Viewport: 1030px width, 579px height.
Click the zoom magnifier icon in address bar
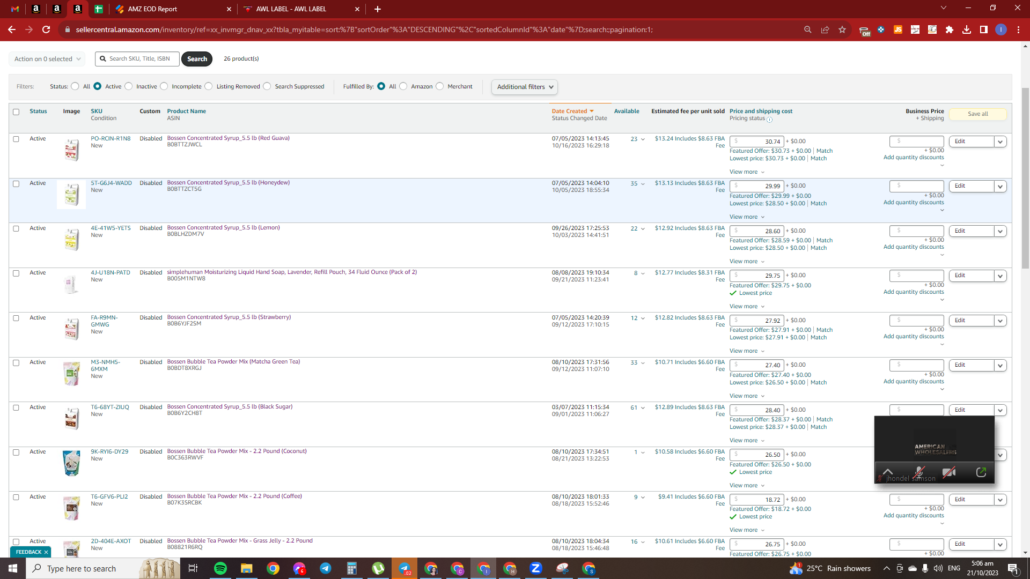[x=807, y=29]
